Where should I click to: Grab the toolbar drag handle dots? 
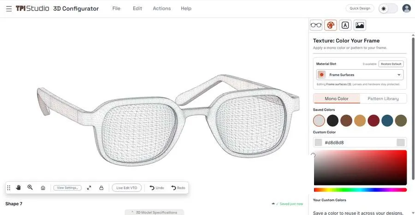[9, 188]
